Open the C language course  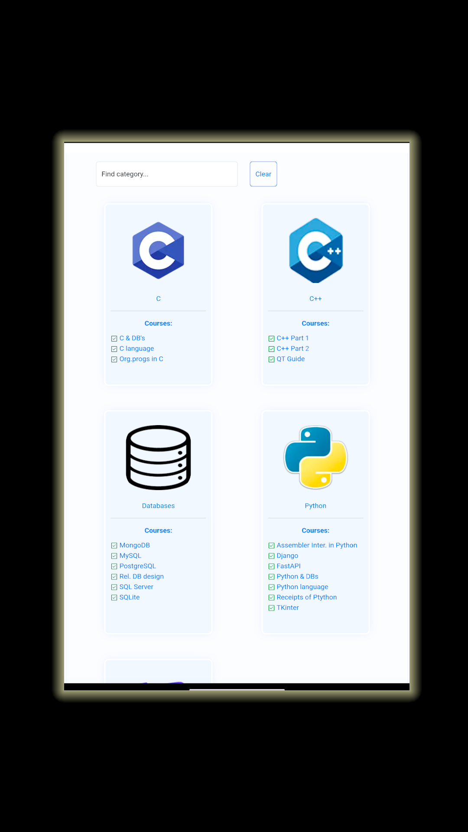click(x=136, y=348)
